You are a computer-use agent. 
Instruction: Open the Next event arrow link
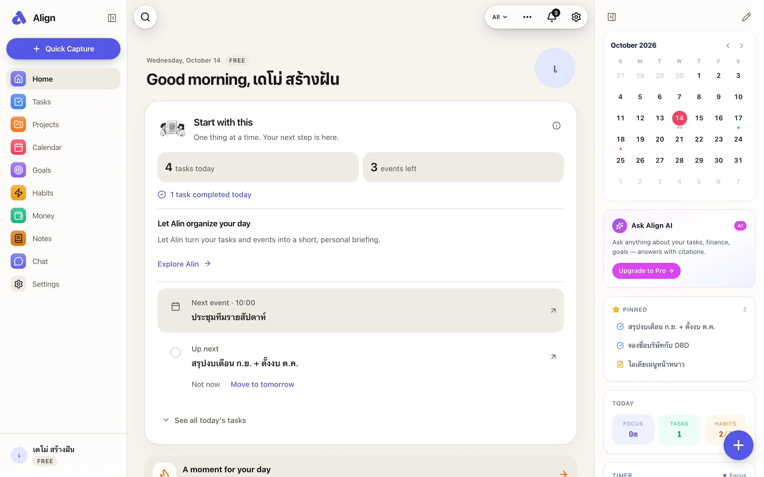click(553, 310)
